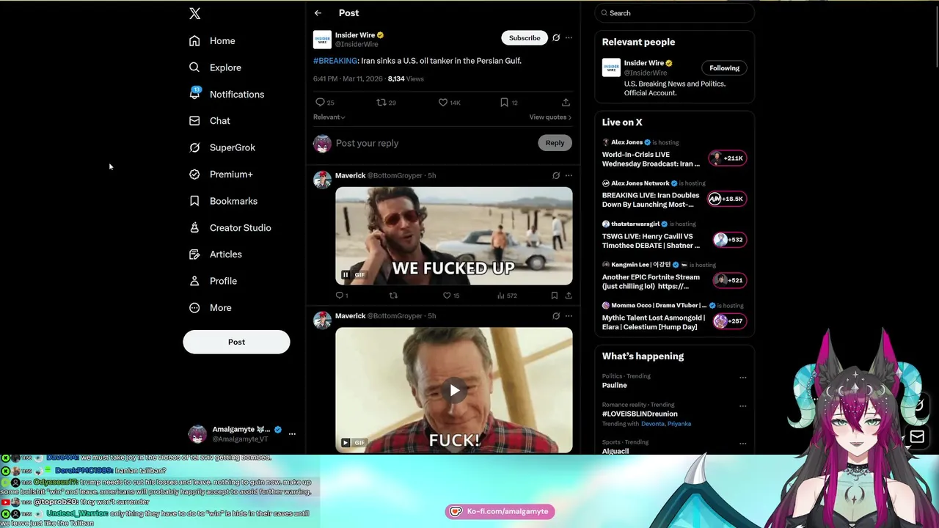Viewport: 939px width, 528px height.
Task: Pause the WE FUCKED UP GIF
Action: (x=345, y=275)
